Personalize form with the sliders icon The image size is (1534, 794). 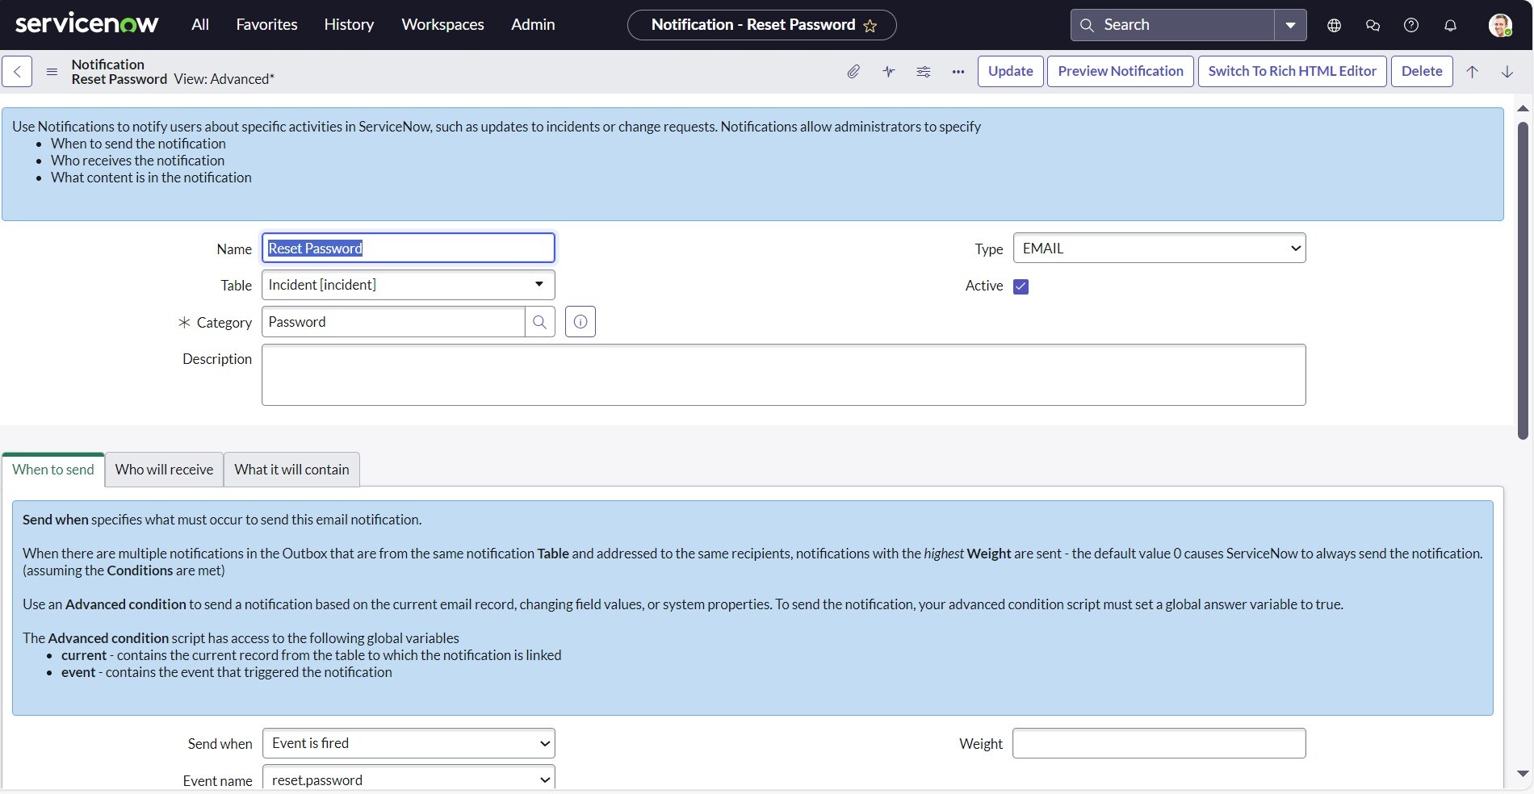pyautogui.click(x=924, y=71)
